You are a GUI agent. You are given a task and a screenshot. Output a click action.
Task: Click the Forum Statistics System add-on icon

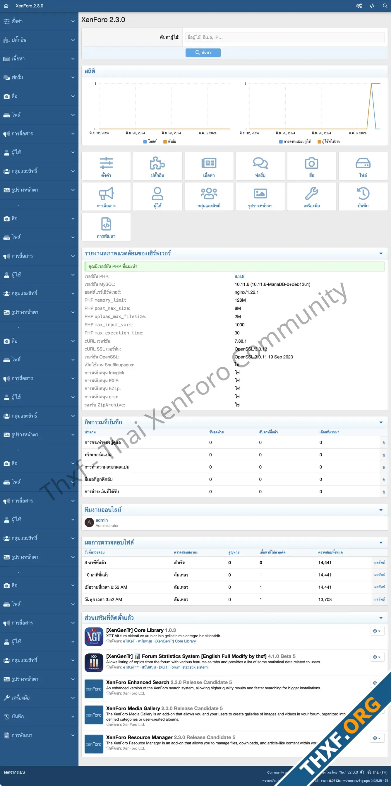(x=94, y=662)
